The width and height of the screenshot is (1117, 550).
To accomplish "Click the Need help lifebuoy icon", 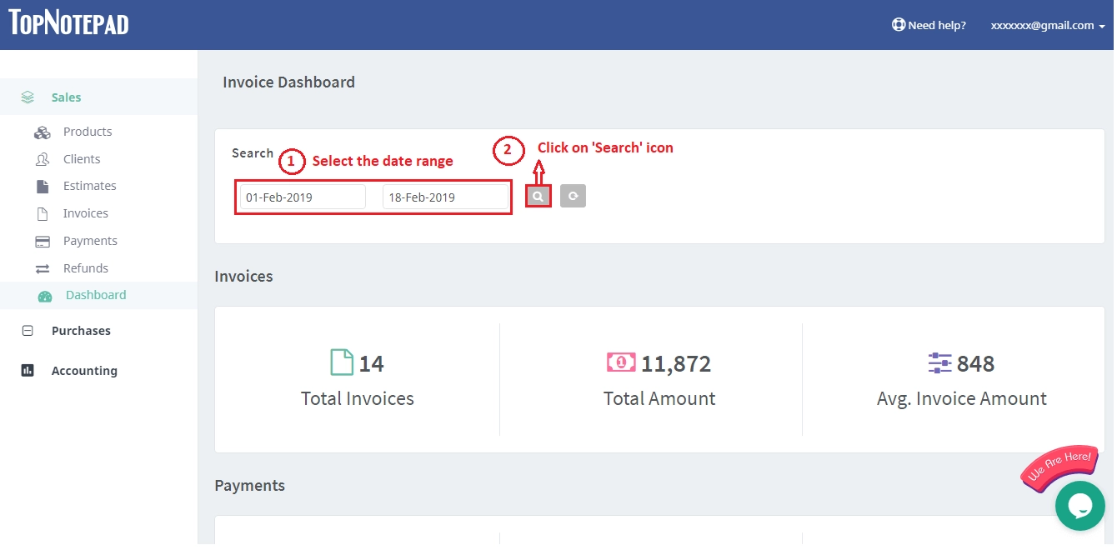I will [898, 24].
